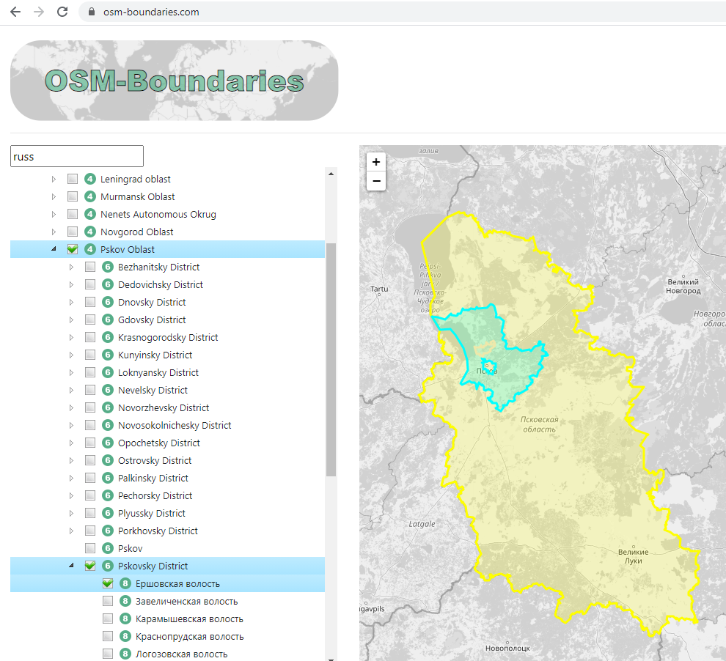The height and width of the screenshot is (661, 726).
Task: Select the Plyussky District row
Action: [x=168, y=513]
